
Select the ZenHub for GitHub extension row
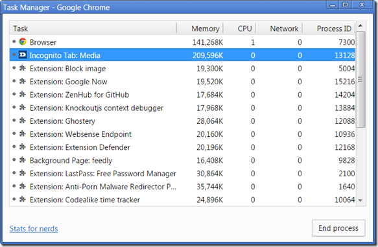182,95
